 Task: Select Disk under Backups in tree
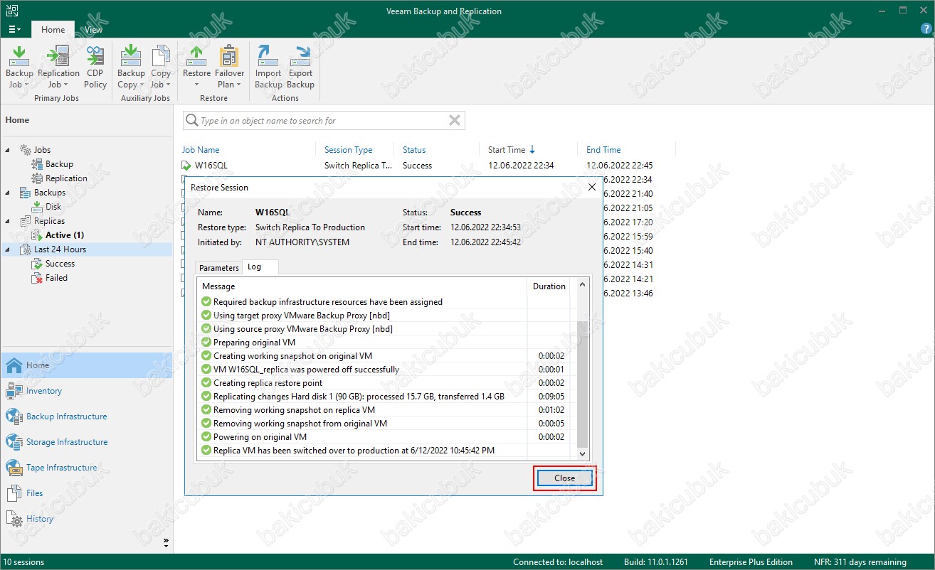pyautogui.click(x=53, y=207)
